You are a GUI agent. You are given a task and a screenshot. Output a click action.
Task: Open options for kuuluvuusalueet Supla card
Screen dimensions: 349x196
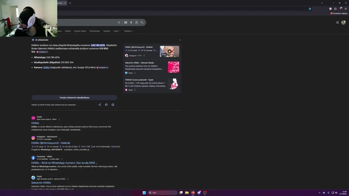click(135, 90)
